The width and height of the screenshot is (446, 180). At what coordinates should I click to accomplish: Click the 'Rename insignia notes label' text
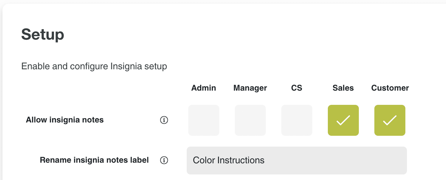coord(94,160)
